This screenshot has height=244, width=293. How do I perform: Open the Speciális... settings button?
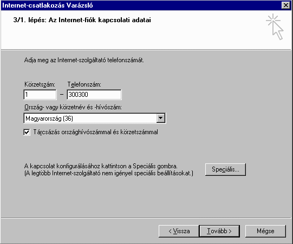pos(225,169)
